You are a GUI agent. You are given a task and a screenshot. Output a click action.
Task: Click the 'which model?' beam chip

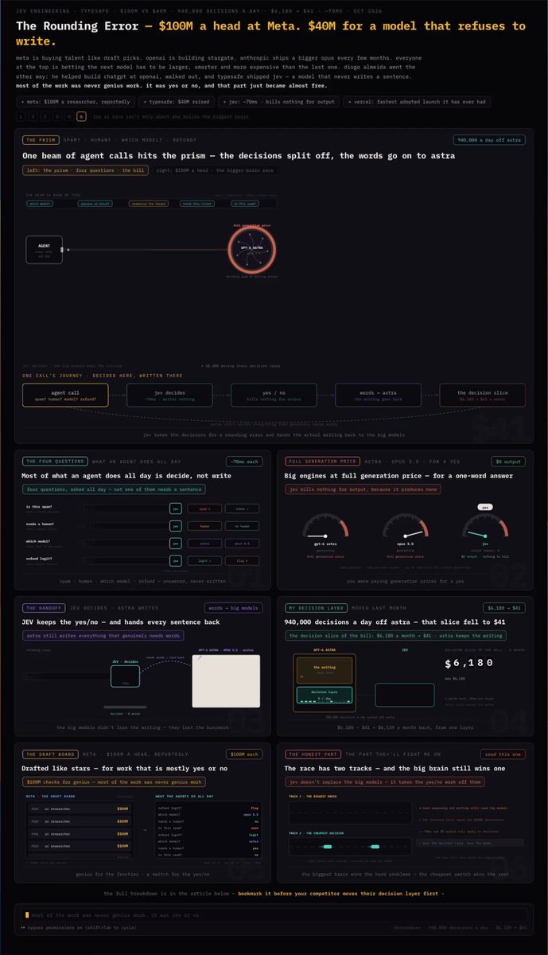41,204
